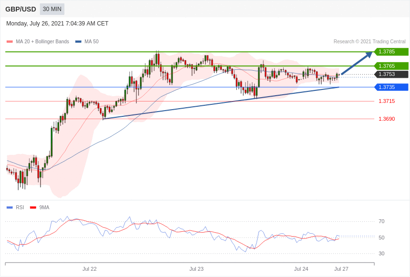410x277 pixels.
Task: Toggle the MA 50 legend entry
Action: pos(87,41)
